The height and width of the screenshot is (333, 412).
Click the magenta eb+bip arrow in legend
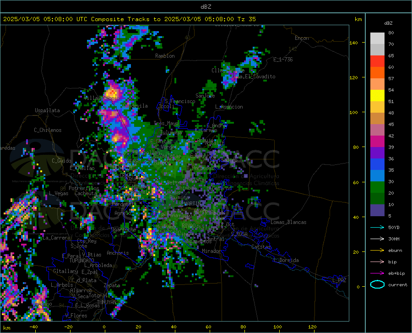[x=377, y=273]
